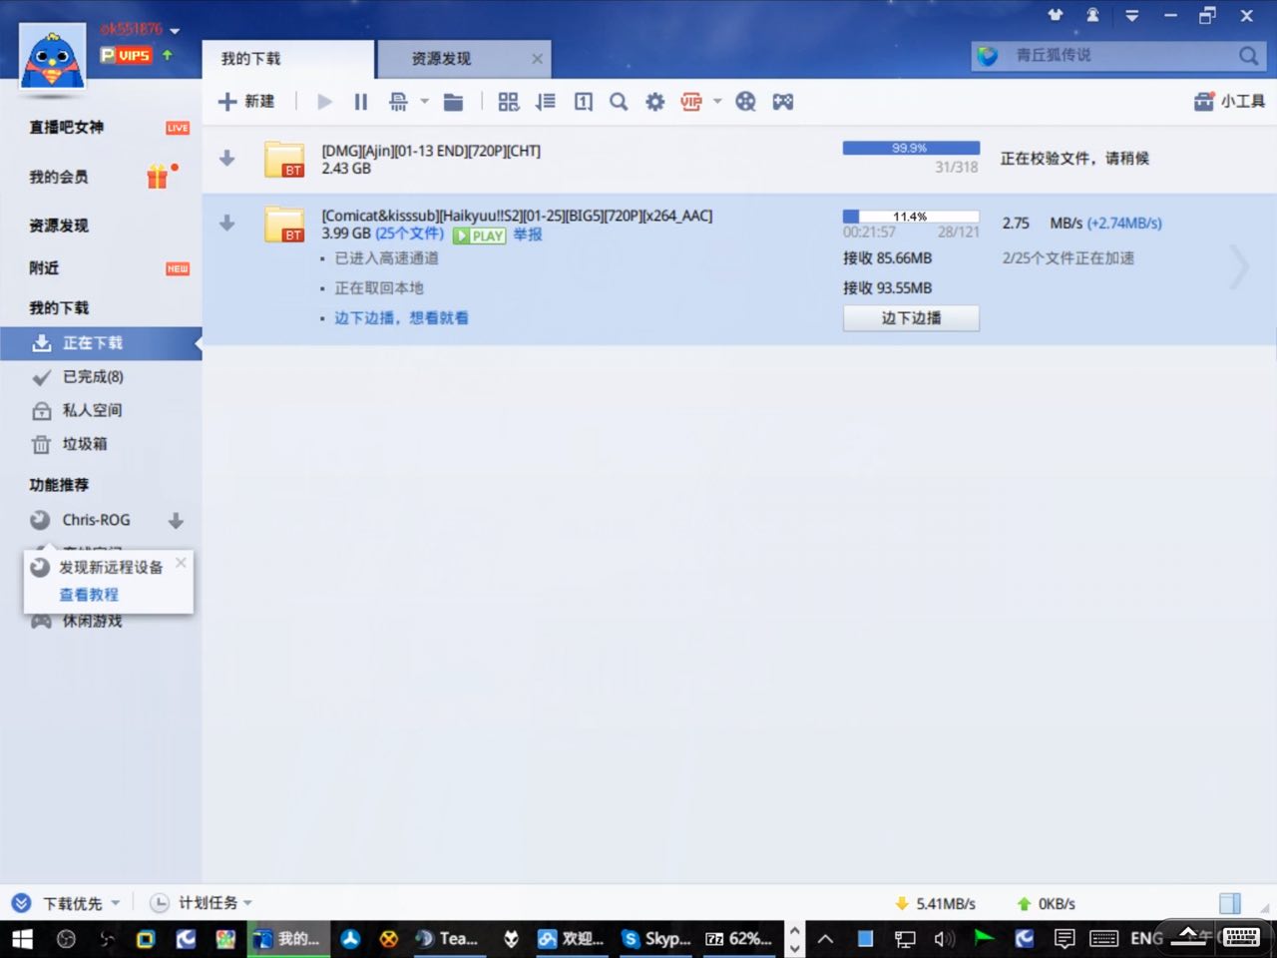The width and height of the screenshot is (1277, 958).
Task: Pause the selected download task
Action: pyautogui.click(x=361, y=102)
